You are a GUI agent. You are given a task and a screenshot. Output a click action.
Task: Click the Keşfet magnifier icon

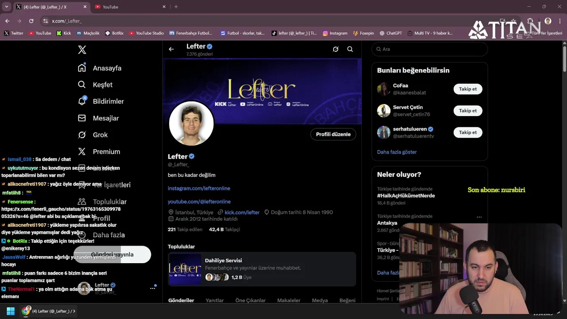point(82,85)
